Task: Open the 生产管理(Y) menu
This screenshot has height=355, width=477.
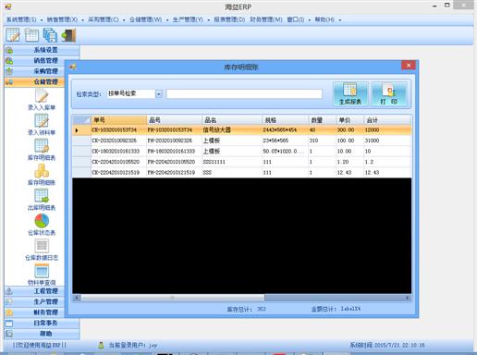Action: coord(188,19)
